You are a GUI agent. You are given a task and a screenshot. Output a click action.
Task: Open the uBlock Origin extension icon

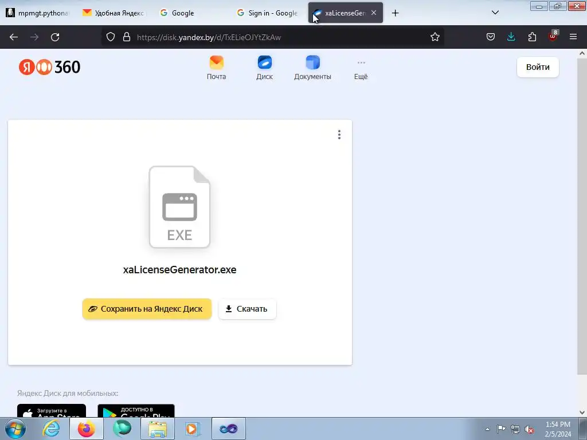tap(553, 36)
